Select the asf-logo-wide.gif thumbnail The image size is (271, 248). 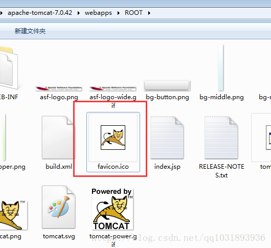[x=112, y=88]
